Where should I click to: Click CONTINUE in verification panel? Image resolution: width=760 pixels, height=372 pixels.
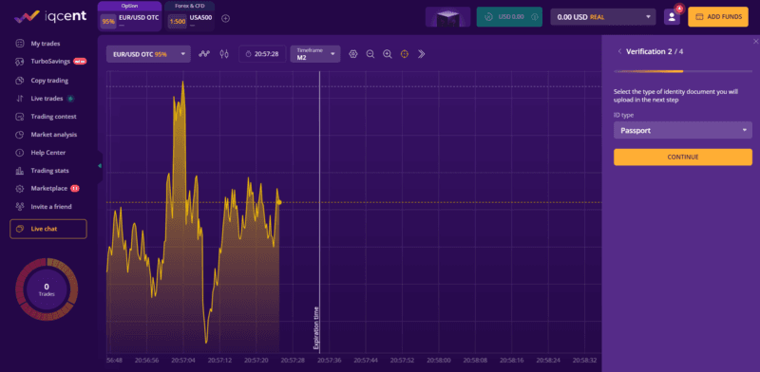click(x=683, y=157)
